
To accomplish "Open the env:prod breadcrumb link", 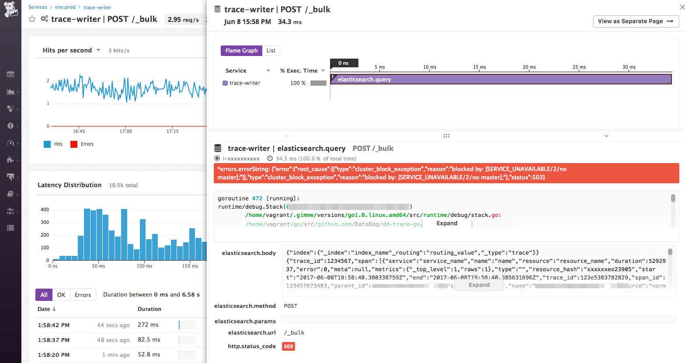I will coord(64,7).
